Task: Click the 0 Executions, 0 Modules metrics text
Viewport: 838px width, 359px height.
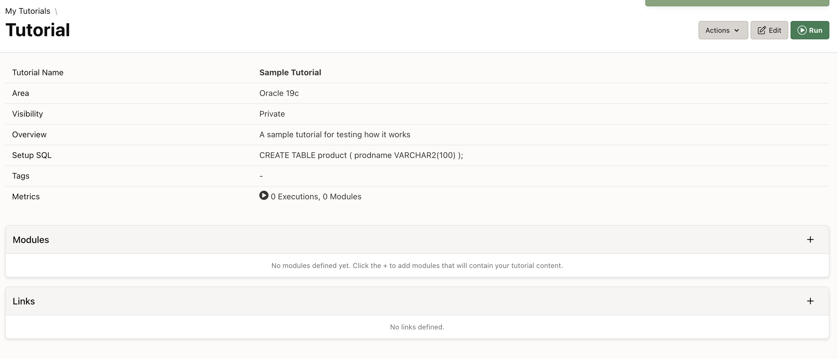Action: (315, 196)
